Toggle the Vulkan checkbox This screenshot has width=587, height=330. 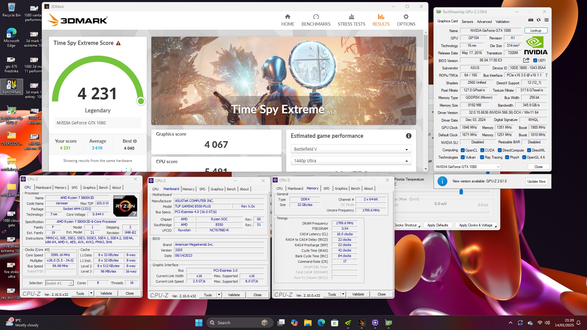click(x=463, y=157)
